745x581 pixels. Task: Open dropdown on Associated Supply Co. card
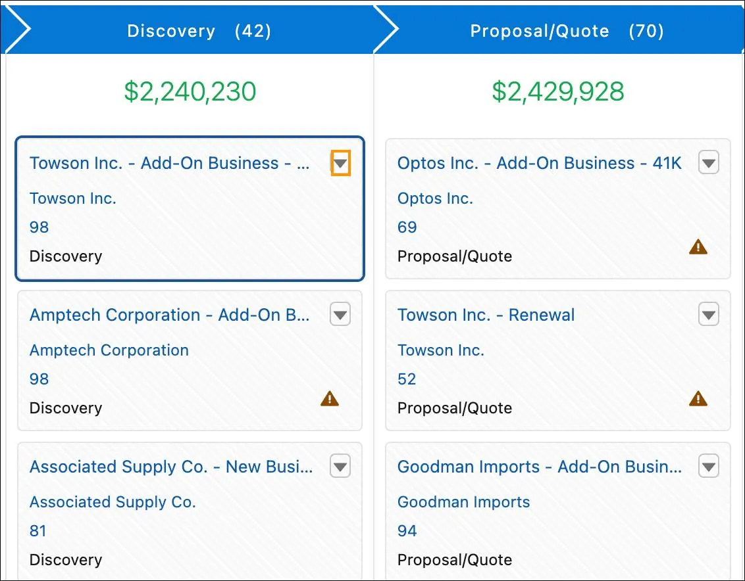(x=340, y=467)
